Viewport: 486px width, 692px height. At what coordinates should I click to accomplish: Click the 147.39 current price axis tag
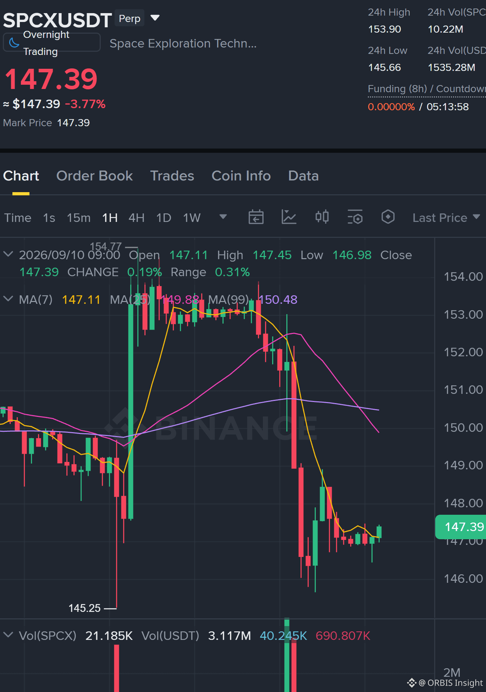(x=460, y=527)
